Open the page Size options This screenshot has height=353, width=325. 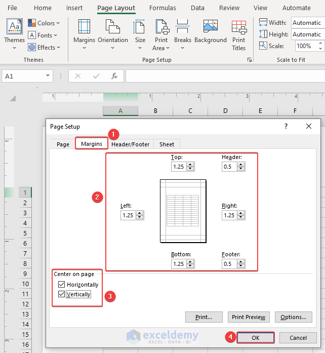pos(140,33)
